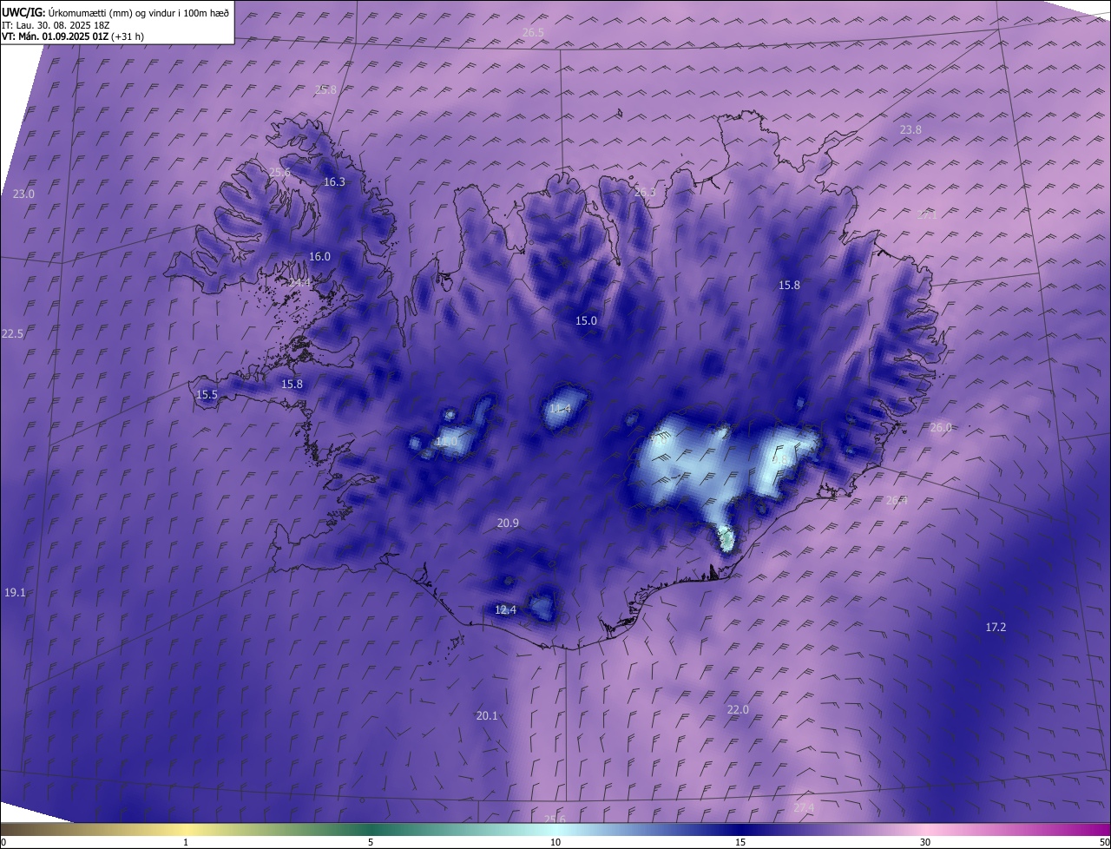Viewport: 1111px width, 849px height.
Task: Click the 23.0 value label
Action: [23, 194]
